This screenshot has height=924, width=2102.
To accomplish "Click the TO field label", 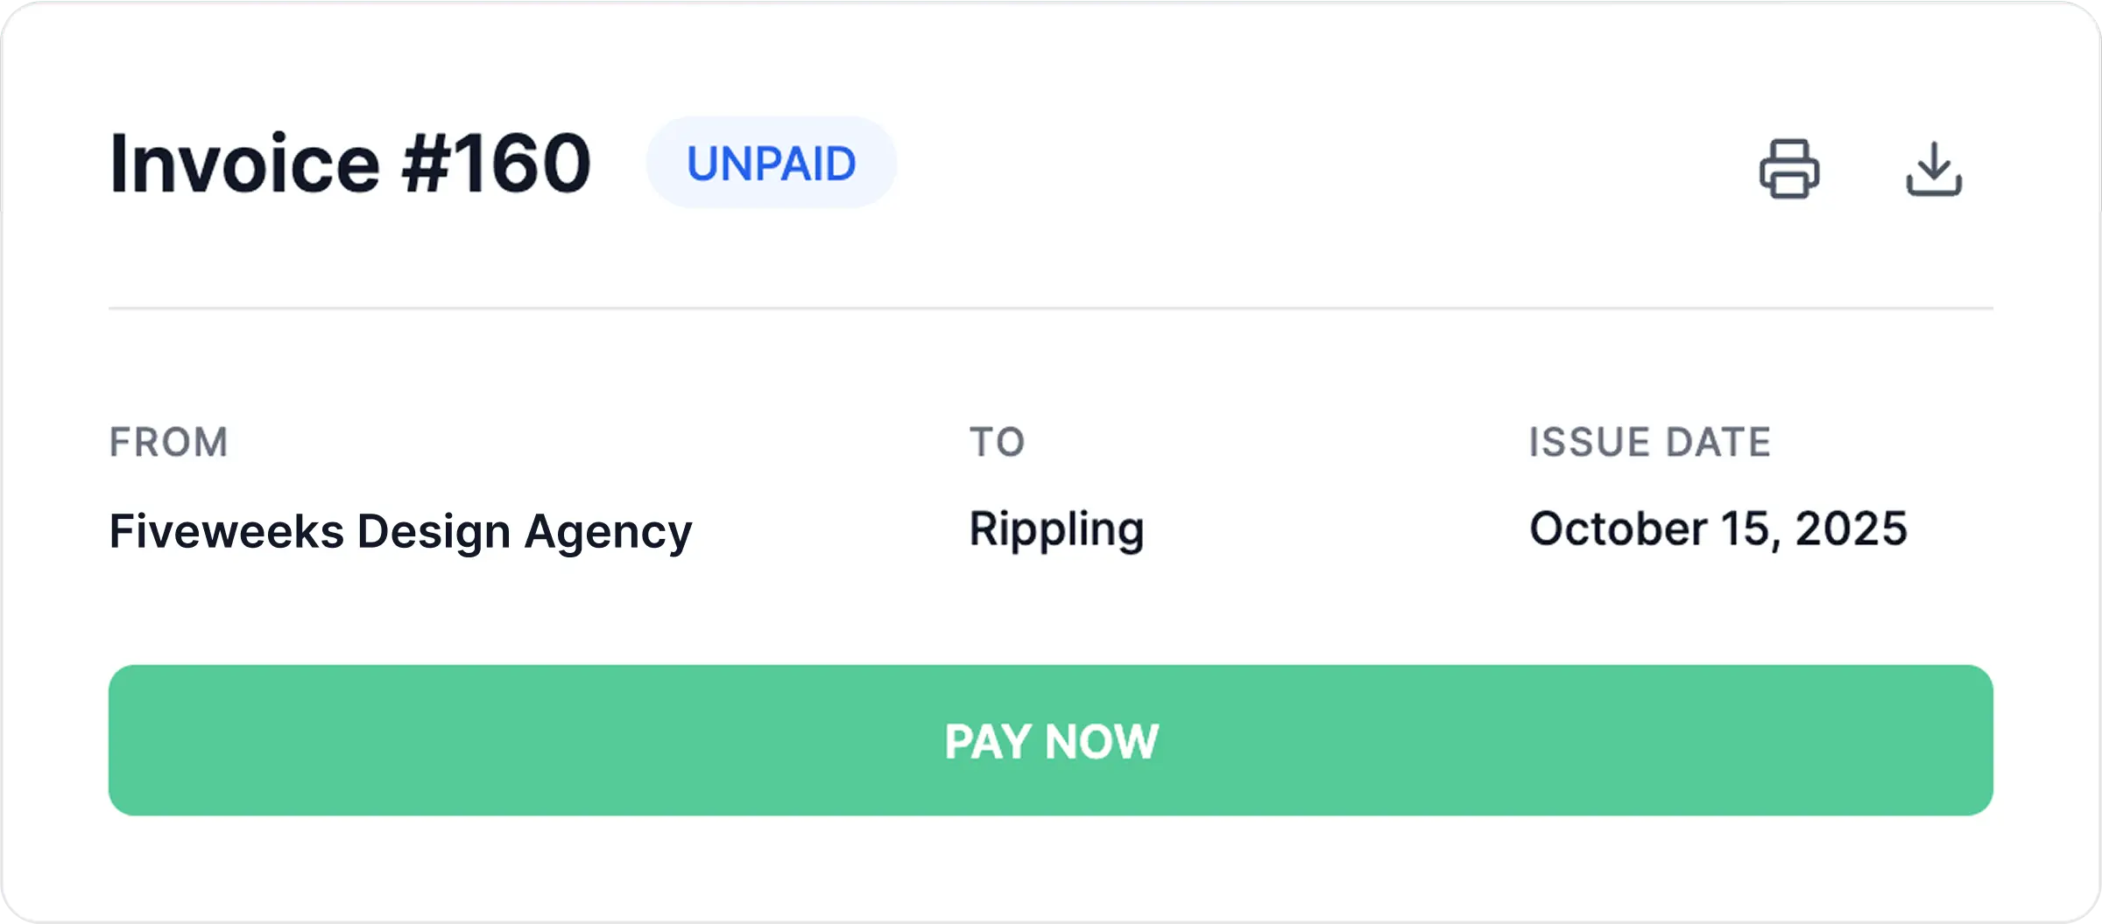I will pos(997,442).
